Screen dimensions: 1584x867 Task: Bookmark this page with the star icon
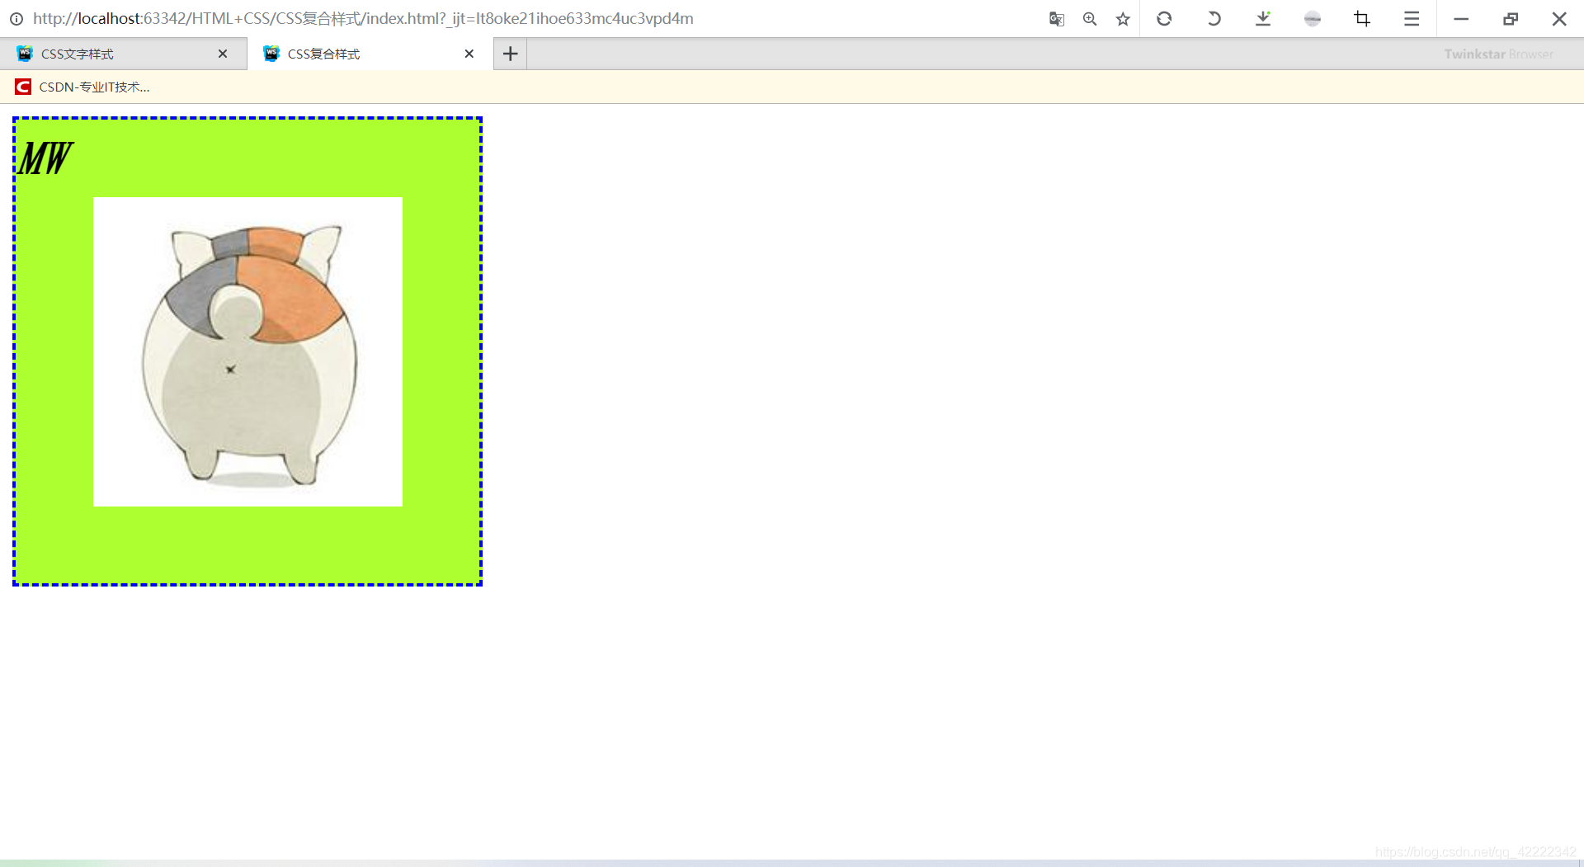[1123, 19]
